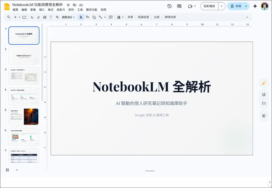Click the slide template icon next to the plus
272x188 pixels.
click(x=24, y=17)
